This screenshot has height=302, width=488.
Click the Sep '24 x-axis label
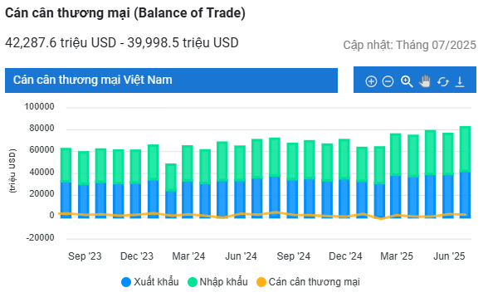point(294,256)
